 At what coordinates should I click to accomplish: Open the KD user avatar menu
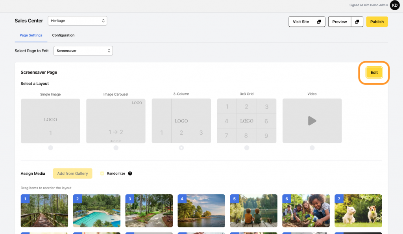coord(394,5)
